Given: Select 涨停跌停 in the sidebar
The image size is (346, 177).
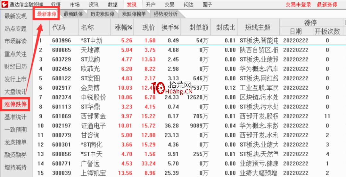Looking at the screenshot, I should 15,104.
